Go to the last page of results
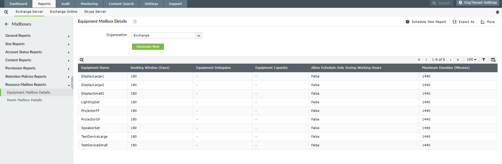The height and width of the screenshot is (164, 502). 458,60
